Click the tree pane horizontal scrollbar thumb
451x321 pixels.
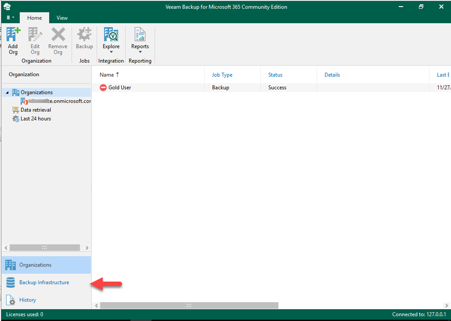pyautogui.click(x=45, y=248)
